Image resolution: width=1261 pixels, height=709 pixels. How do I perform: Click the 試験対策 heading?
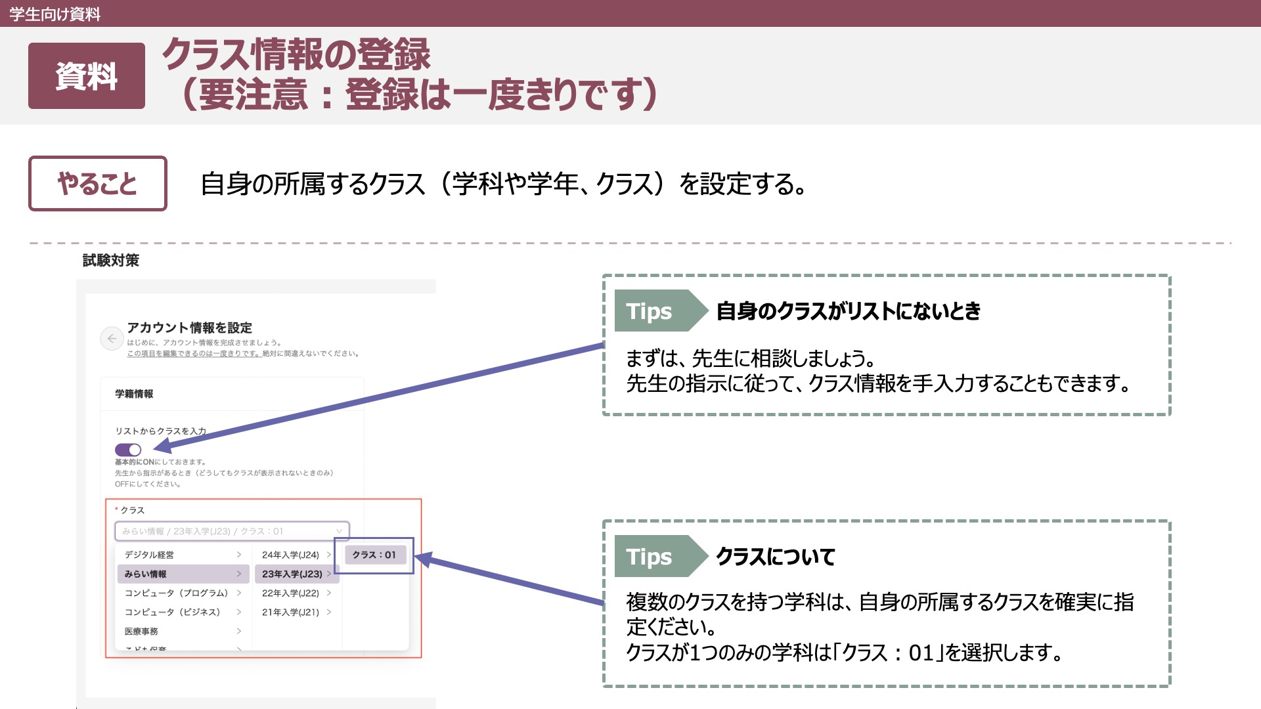pos(110,261)
